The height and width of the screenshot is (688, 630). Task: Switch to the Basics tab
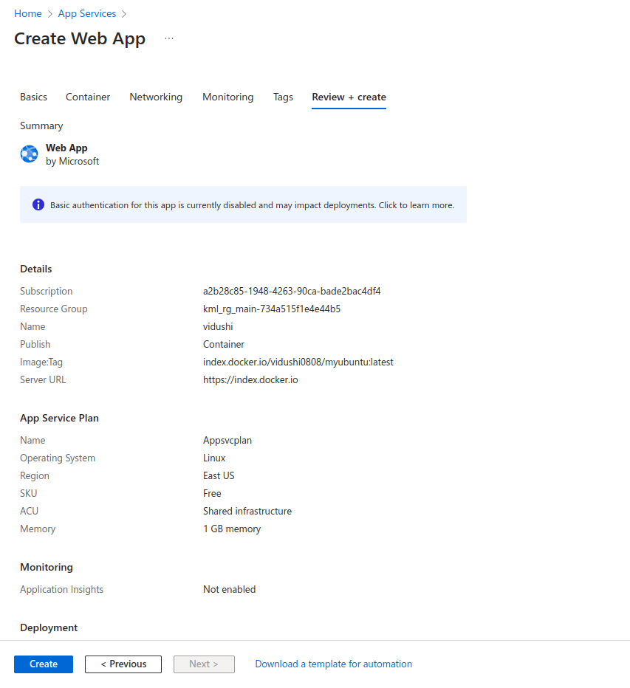(33, 97)
